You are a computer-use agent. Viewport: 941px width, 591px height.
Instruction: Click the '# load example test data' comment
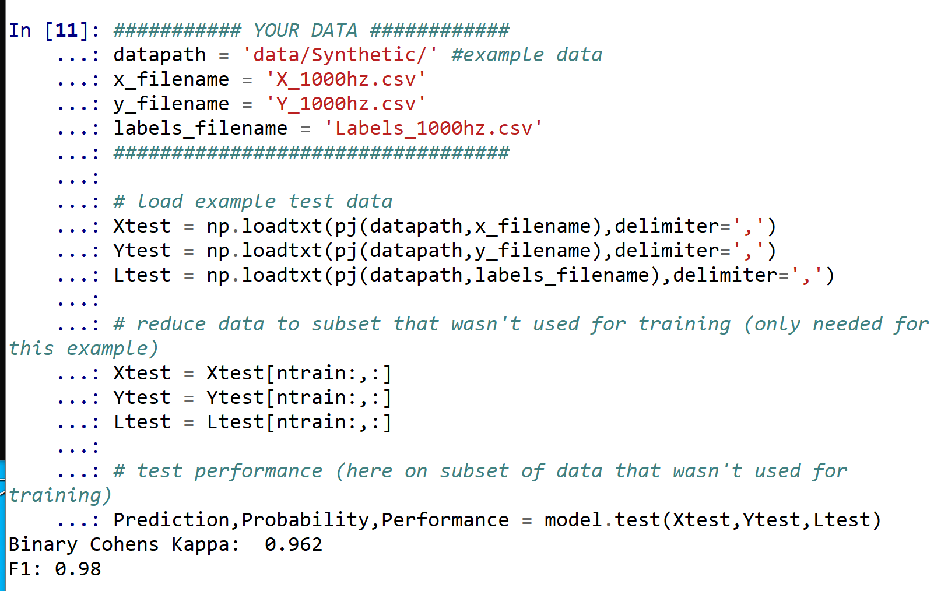click(253, 202)
